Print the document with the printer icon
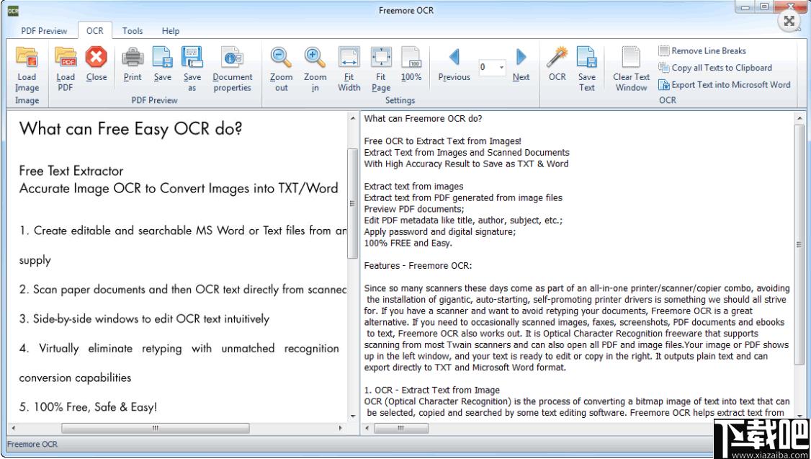The image size is (811, 459). (133, 57)
